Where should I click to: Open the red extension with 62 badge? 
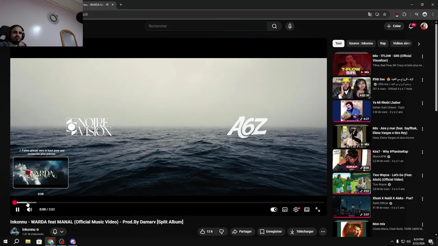[x=397, y=14]
